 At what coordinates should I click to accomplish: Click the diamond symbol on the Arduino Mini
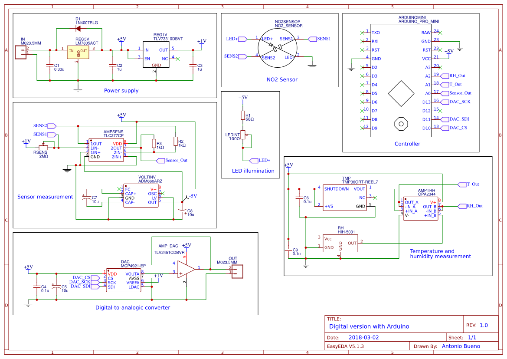401,93
